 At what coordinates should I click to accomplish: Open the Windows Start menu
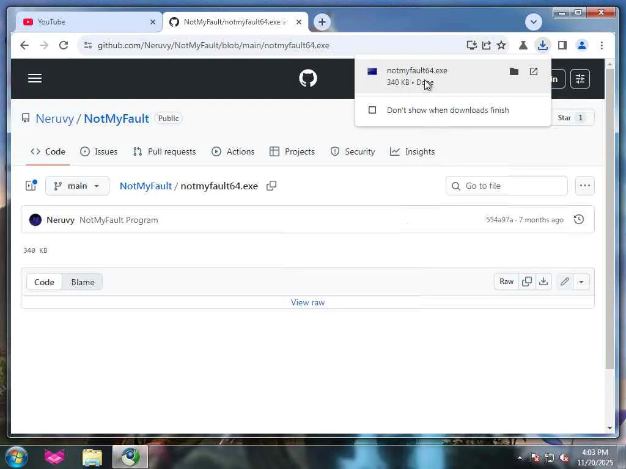[17, 457]
